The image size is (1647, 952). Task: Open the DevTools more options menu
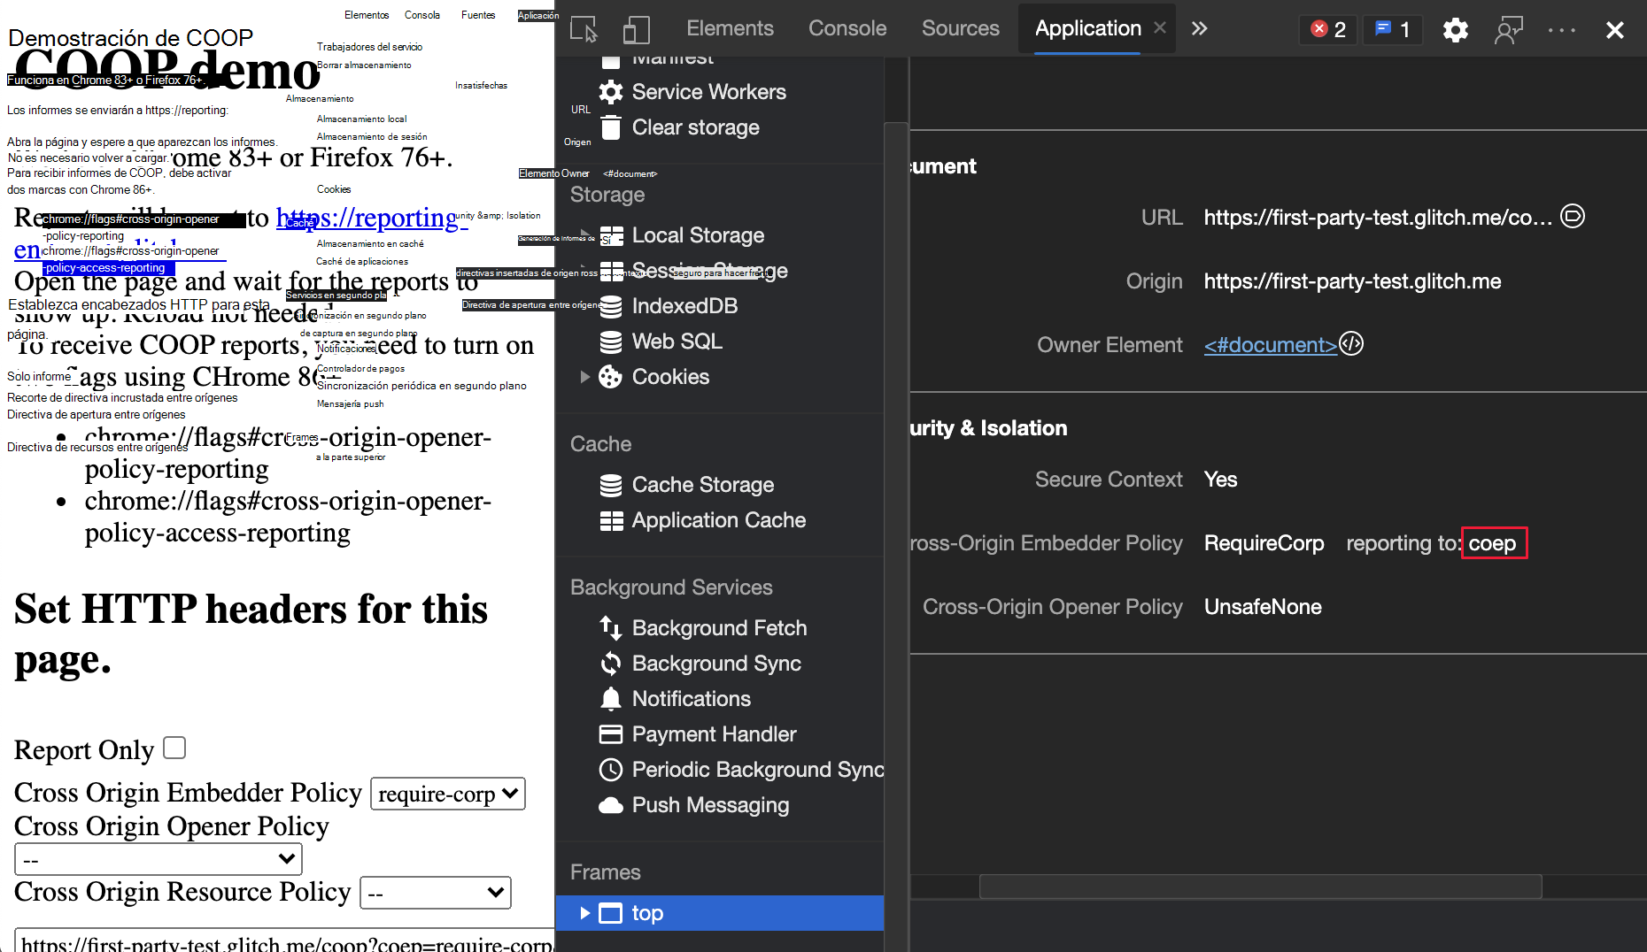tap(1562, 30)
